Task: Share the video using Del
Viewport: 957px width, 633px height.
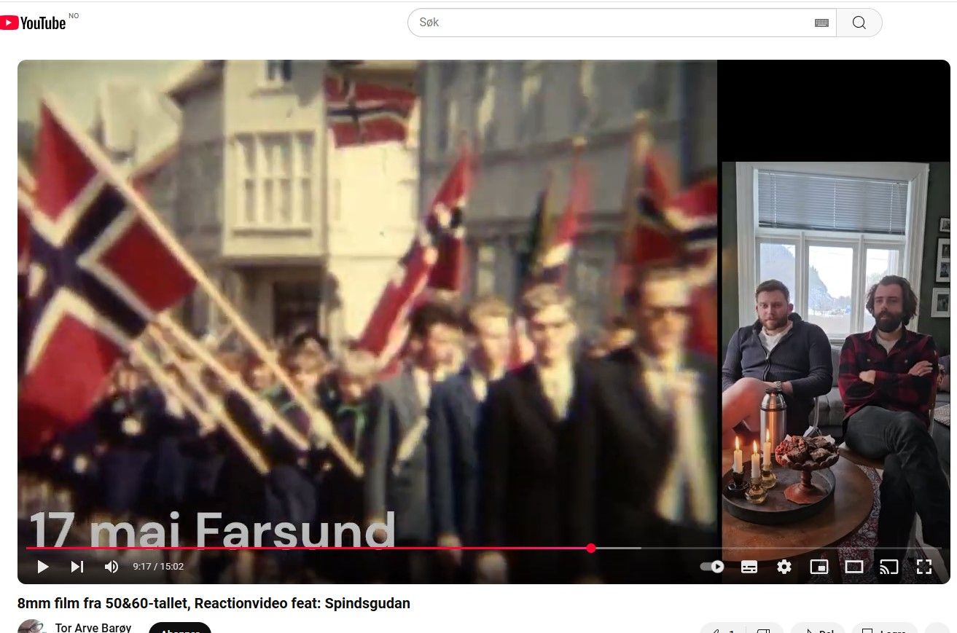Action: 817,631
